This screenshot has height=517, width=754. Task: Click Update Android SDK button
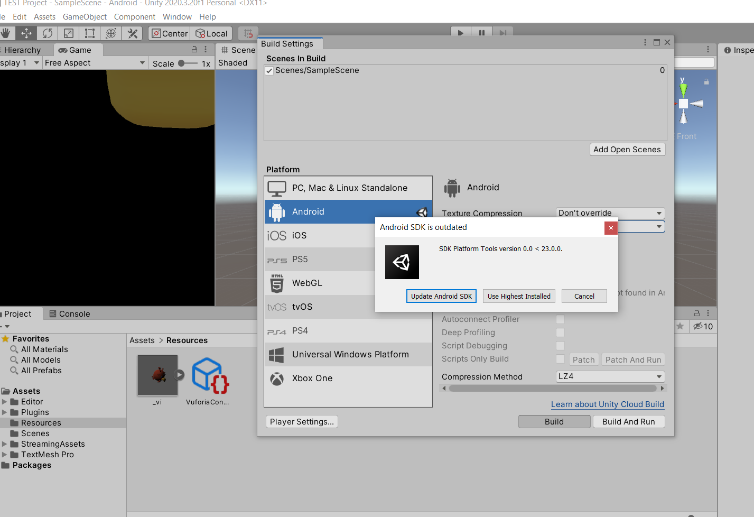(x=441, y=296)
